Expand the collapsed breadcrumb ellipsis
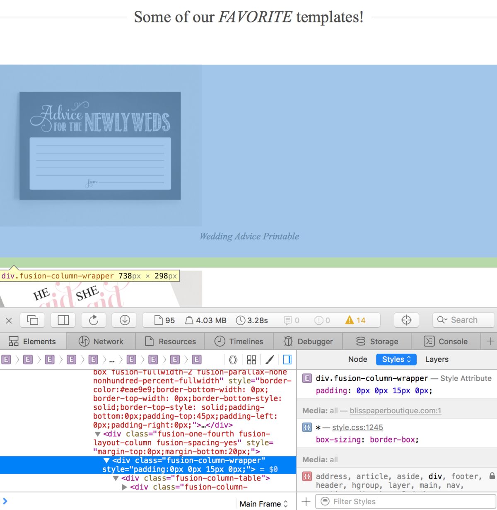 (x=112, y=360)
